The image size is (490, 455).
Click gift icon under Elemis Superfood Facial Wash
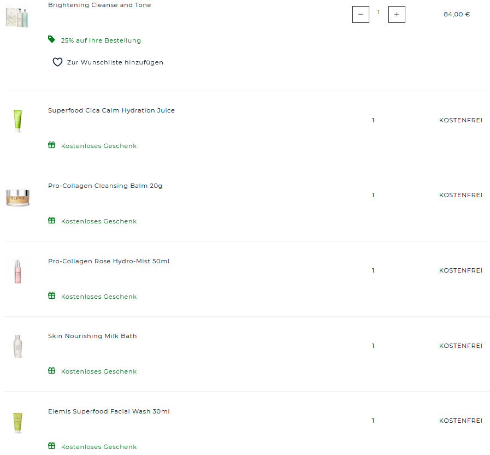coord(52,446)
